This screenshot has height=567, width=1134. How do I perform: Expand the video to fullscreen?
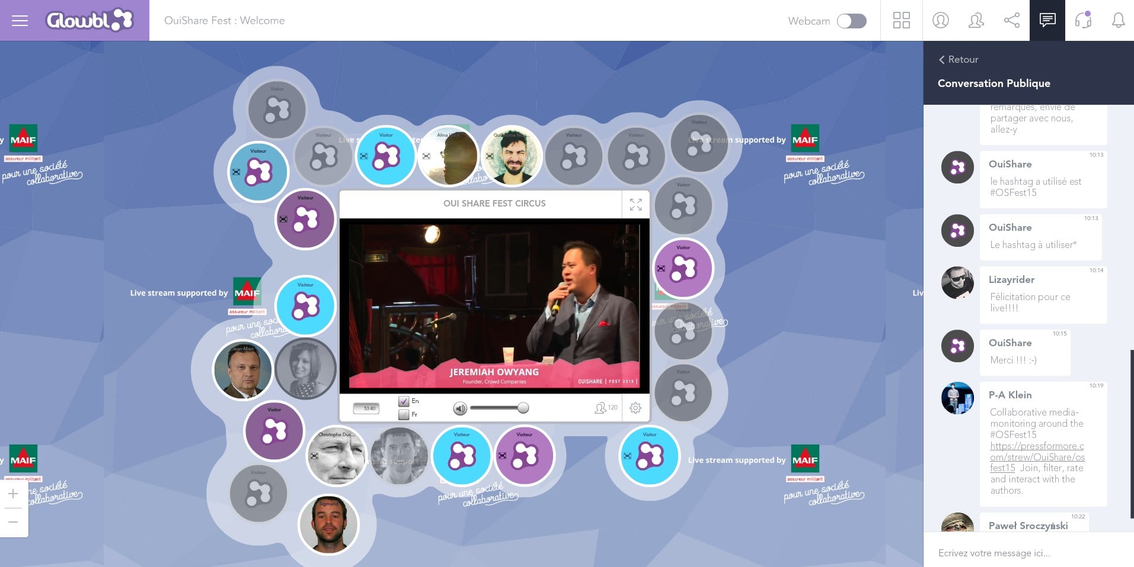[x=635, y=204]
